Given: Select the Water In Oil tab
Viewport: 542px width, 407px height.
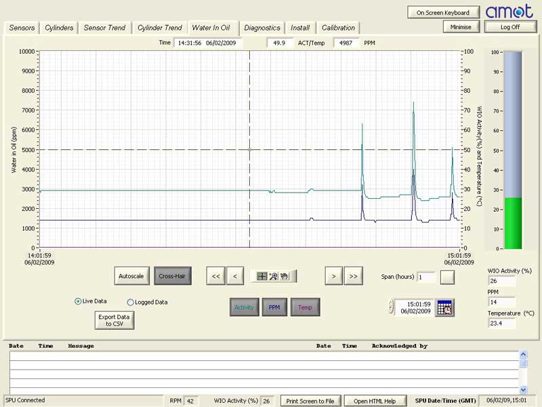Looking at the screenshot, I should point(211,27).
